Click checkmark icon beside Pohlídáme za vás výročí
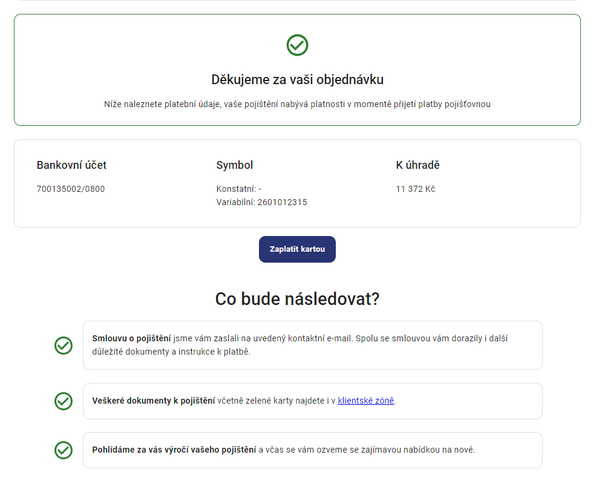This screenshot has height=492, width=599. [x=64, y=450]
